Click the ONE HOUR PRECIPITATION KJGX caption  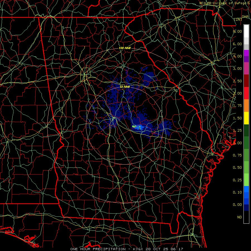pos(127,249)
